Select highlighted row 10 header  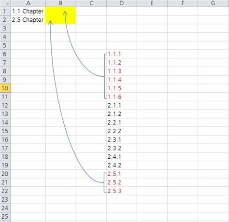click(5, 88)
